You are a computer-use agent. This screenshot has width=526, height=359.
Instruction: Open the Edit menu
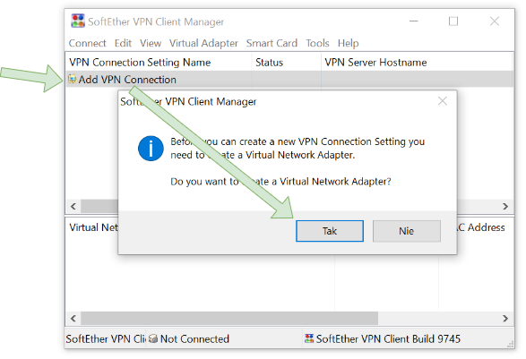(x=123, y=43)
